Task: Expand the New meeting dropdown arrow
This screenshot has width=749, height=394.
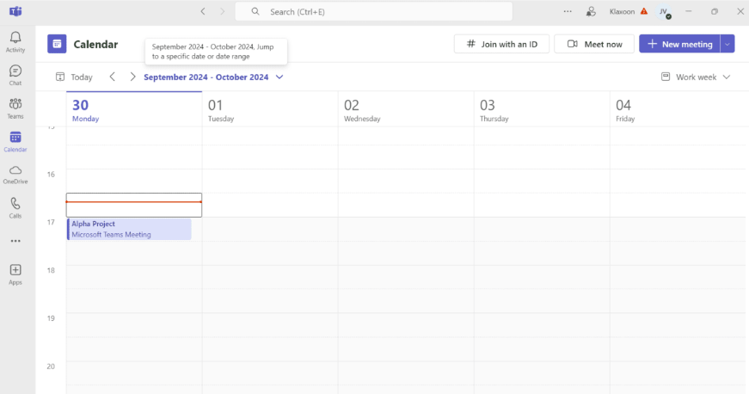Action: [x=728, y=44]
